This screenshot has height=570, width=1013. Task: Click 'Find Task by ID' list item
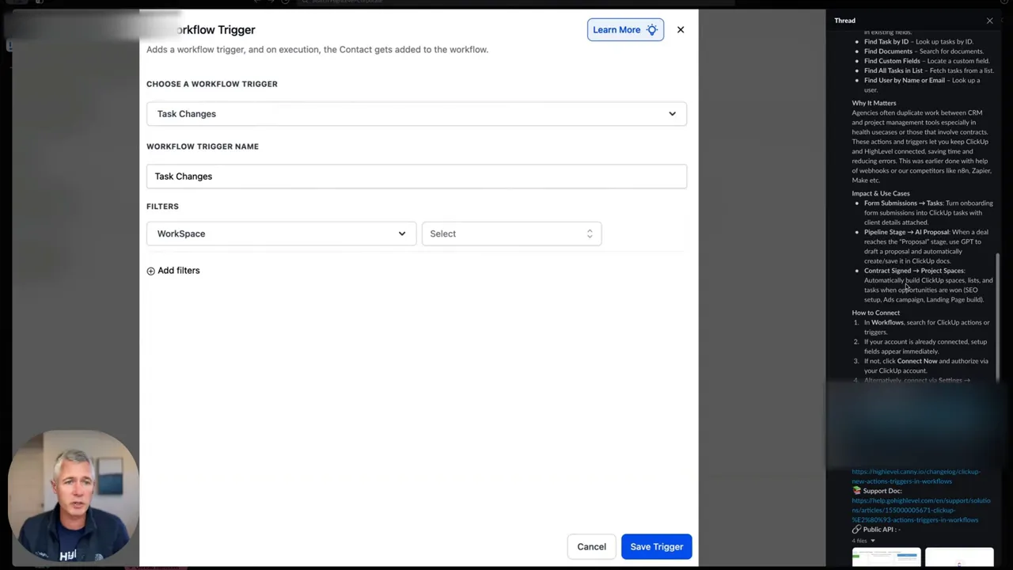coord(919,42)
